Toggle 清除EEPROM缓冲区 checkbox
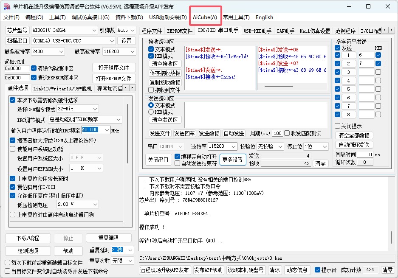398x278 pixels. (34, 78)
